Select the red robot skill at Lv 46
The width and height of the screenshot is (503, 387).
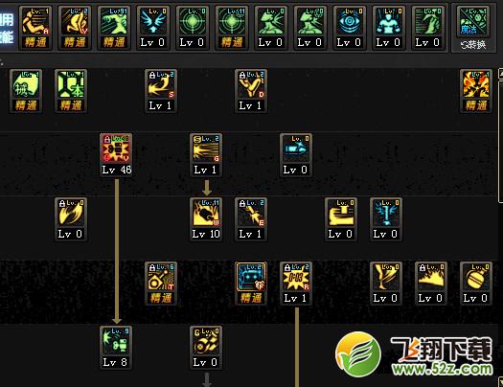pos(116,155)
